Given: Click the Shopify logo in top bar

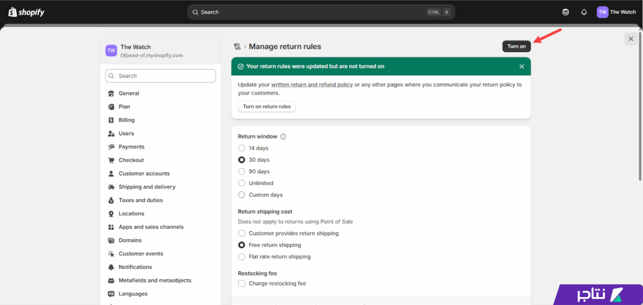Looking at the screenshot, I should pos(26,12).
